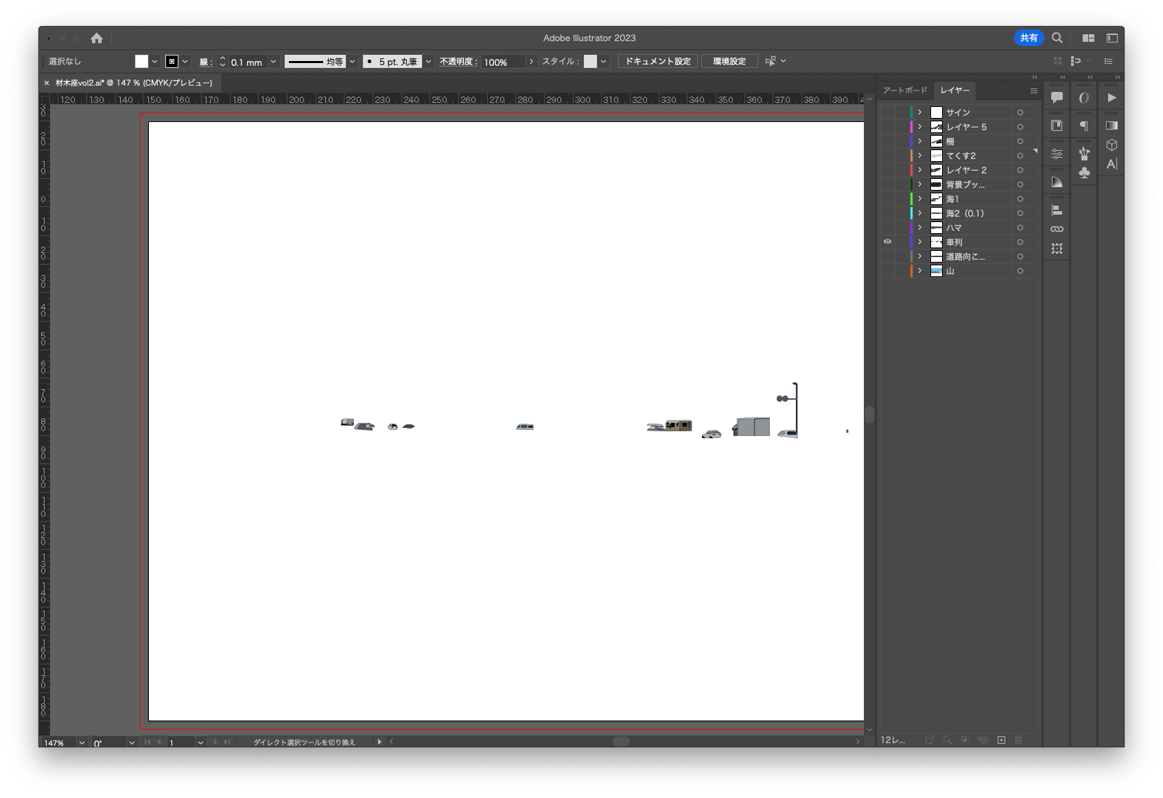Screen dimensions: 1163x798
Task: Toggle visibility of the 山 layer
Action: click(x=887, y=271)
